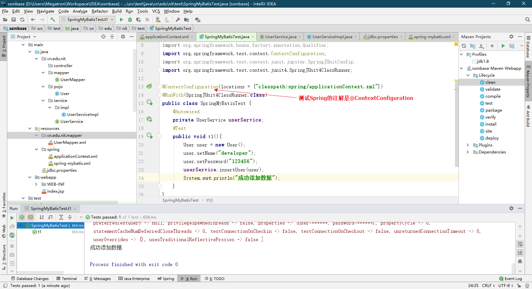This screenshot has height=289, width=532.
Task: Click Scroll from Source target icon
Action: coord(103,37)
